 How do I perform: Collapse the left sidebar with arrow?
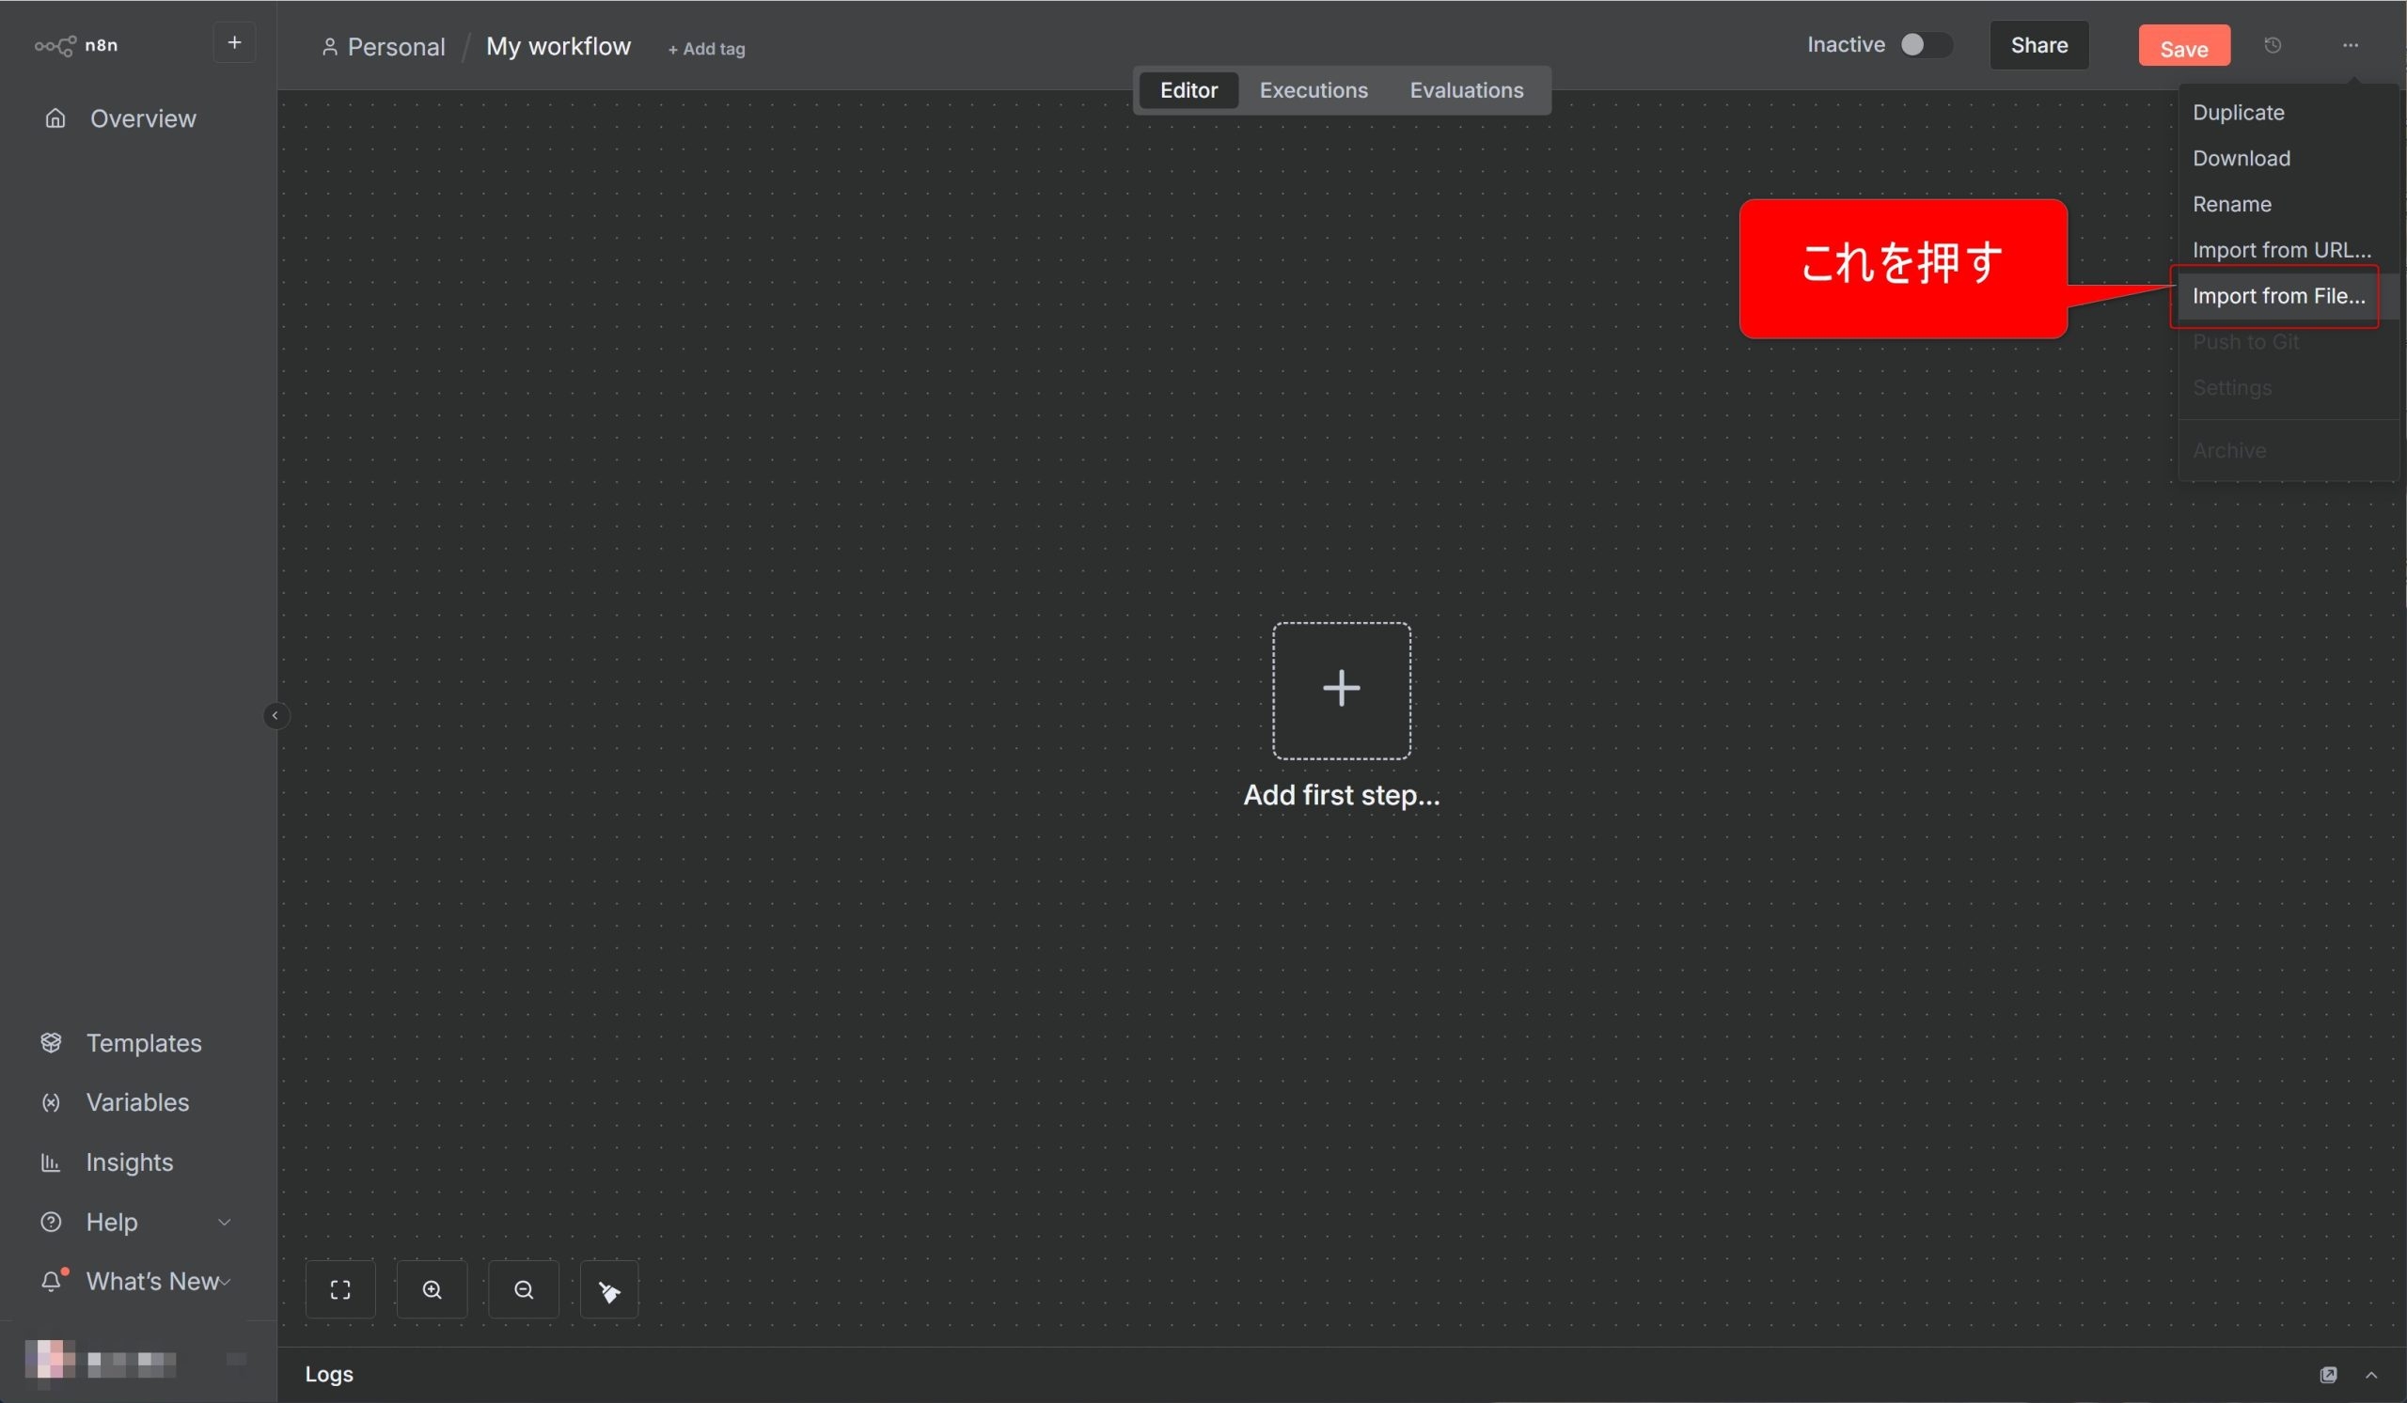click(275, 715)
